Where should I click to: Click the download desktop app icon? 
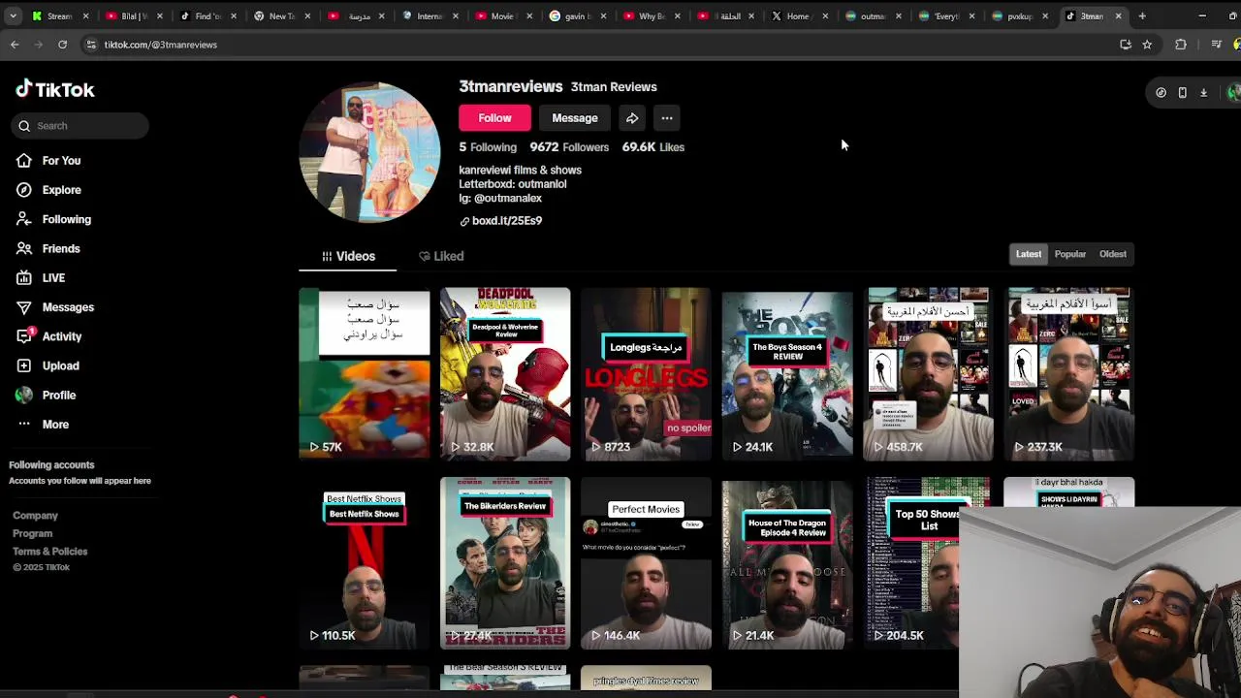(x=1204, y=93)
